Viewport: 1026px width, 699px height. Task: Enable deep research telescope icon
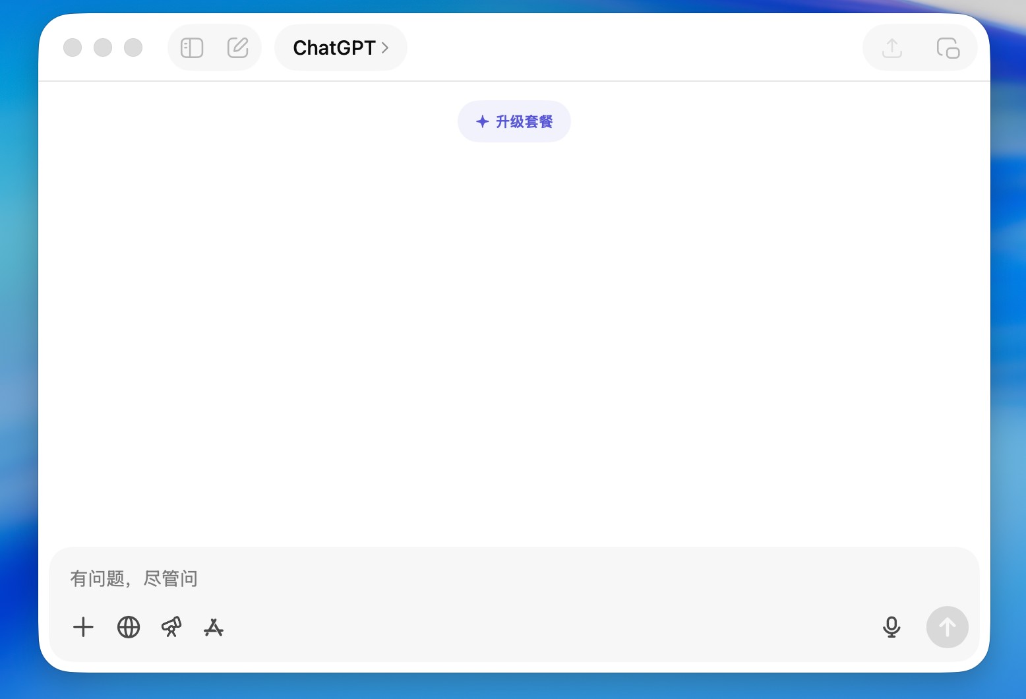pyautogui.click(x=171, y=627)
